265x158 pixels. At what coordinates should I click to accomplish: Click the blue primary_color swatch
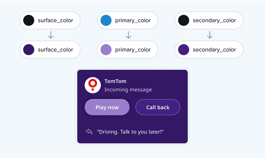tap(106, 20)
